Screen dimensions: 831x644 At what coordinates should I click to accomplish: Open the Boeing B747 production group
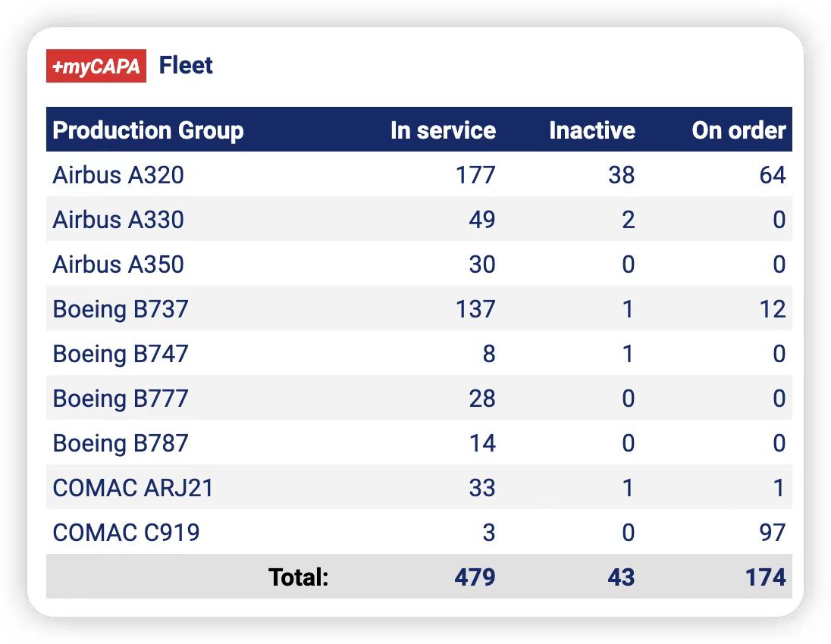121,354
